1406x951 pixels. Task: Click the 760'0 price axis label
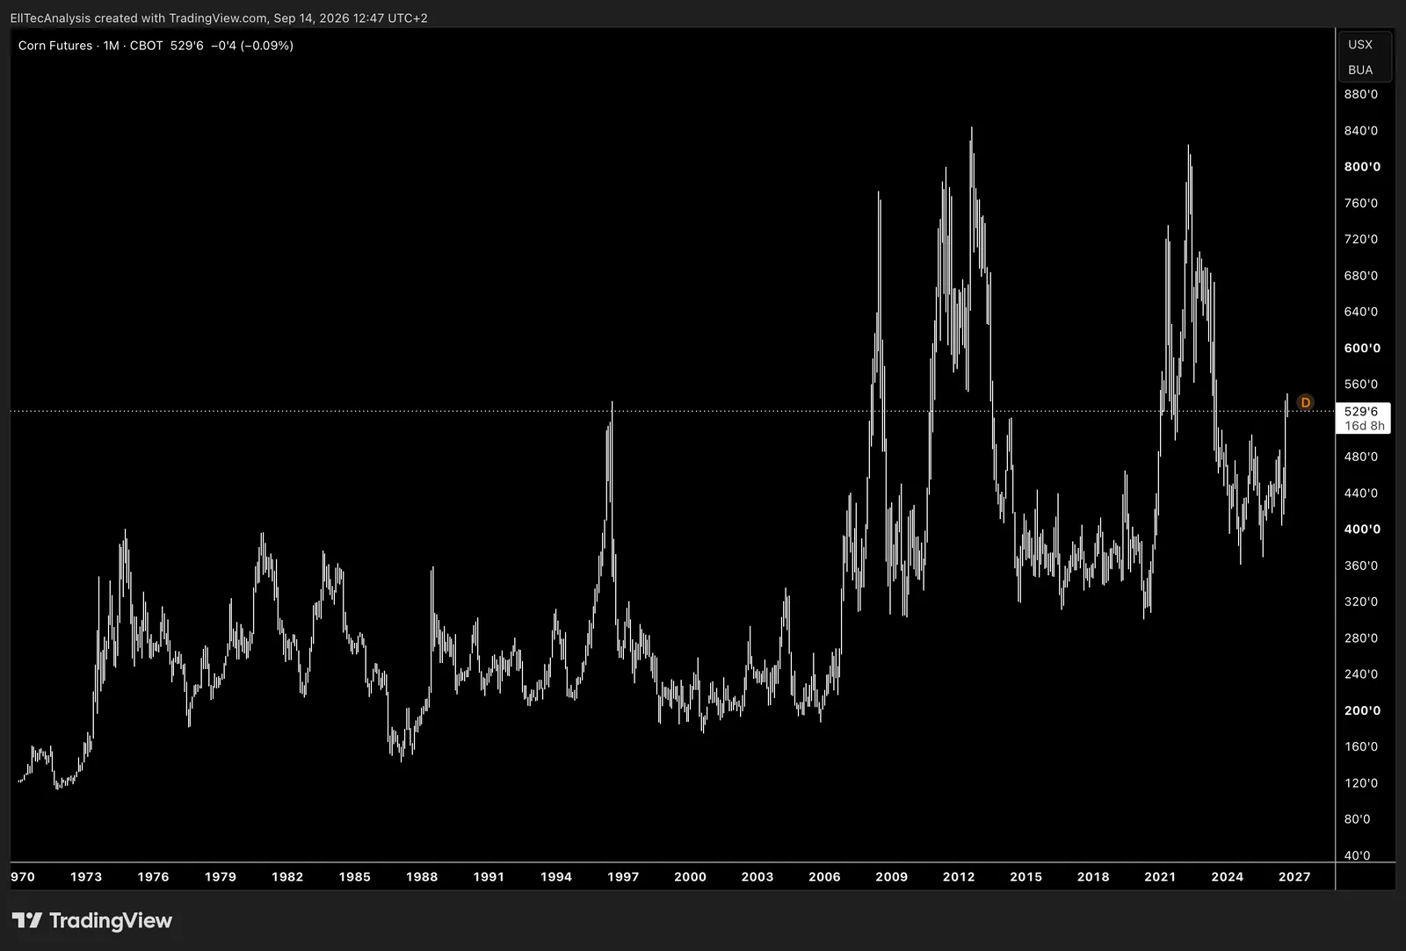point(1361,203)
